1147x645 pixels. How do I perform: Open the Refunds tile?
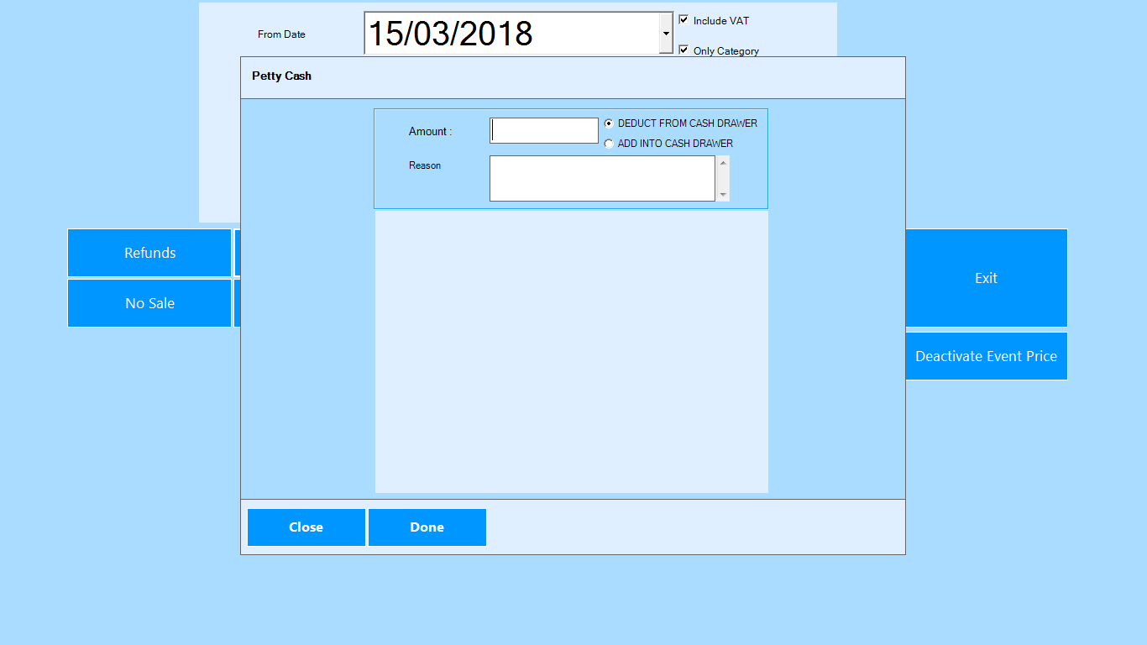click(149, 253)
